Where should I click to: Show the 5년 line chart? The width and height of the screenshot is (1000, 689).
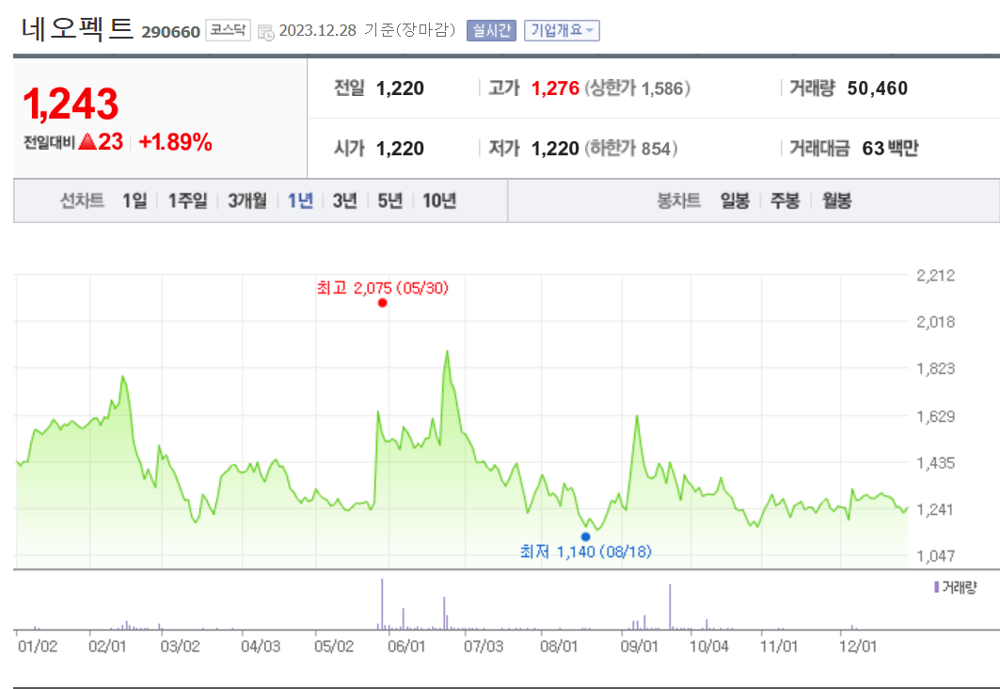tap(390, 201)
